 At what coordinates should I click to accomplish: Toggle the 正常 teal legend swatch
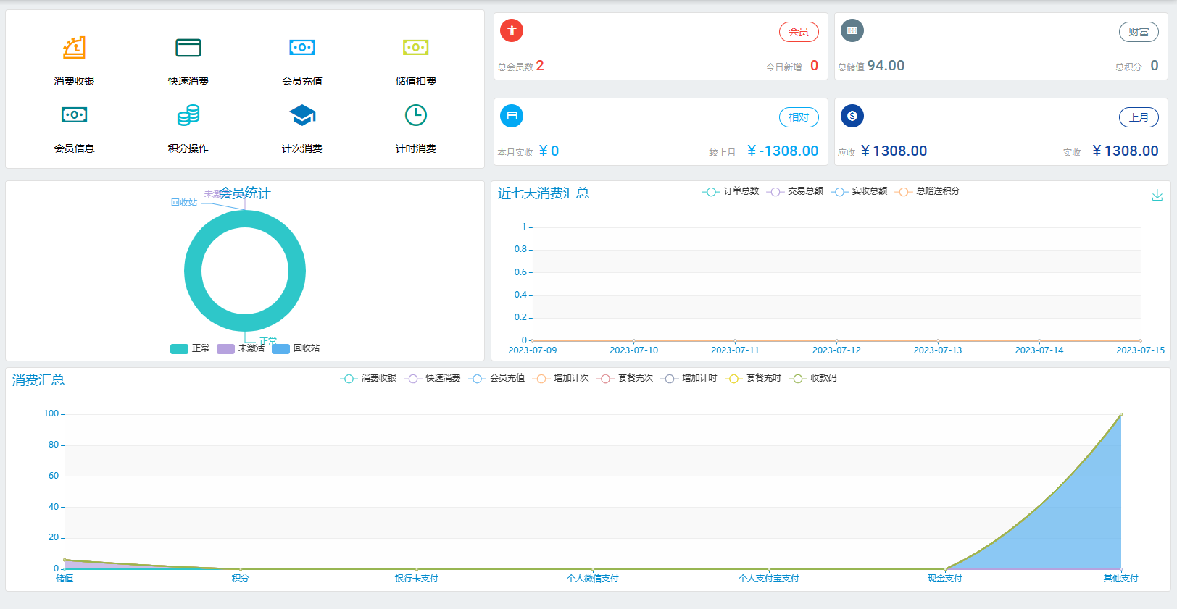(x=179, y=349)
